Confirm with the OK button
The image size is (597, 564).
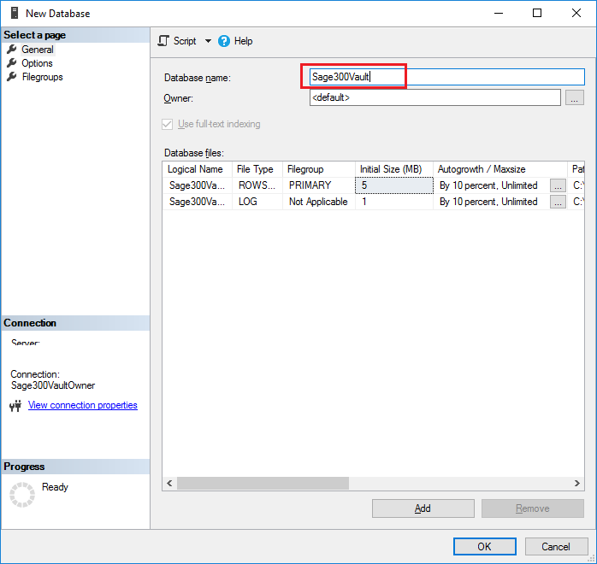tap(485, 547)
